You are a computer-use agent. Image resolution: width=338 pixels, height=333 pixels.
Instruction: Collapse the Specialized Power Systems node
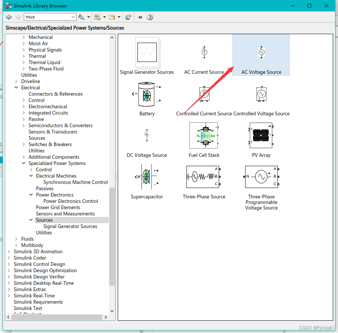[23, 163]
